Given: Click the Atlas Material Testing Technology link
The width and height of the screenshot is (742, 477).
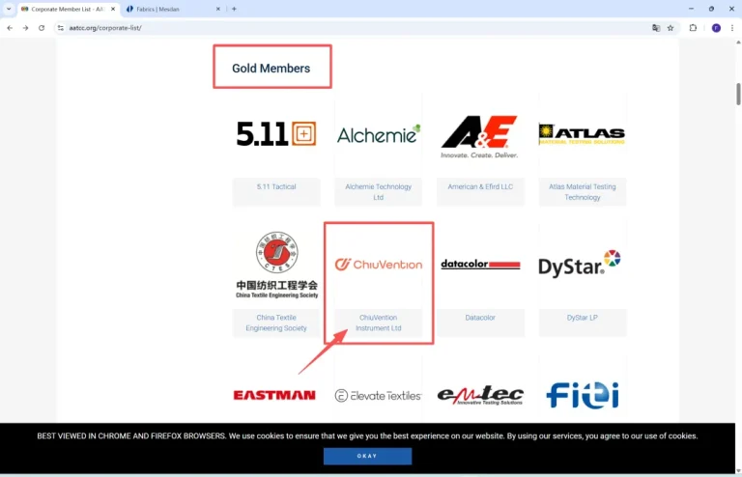Looking at the screenshot, I should coord(582,191).
